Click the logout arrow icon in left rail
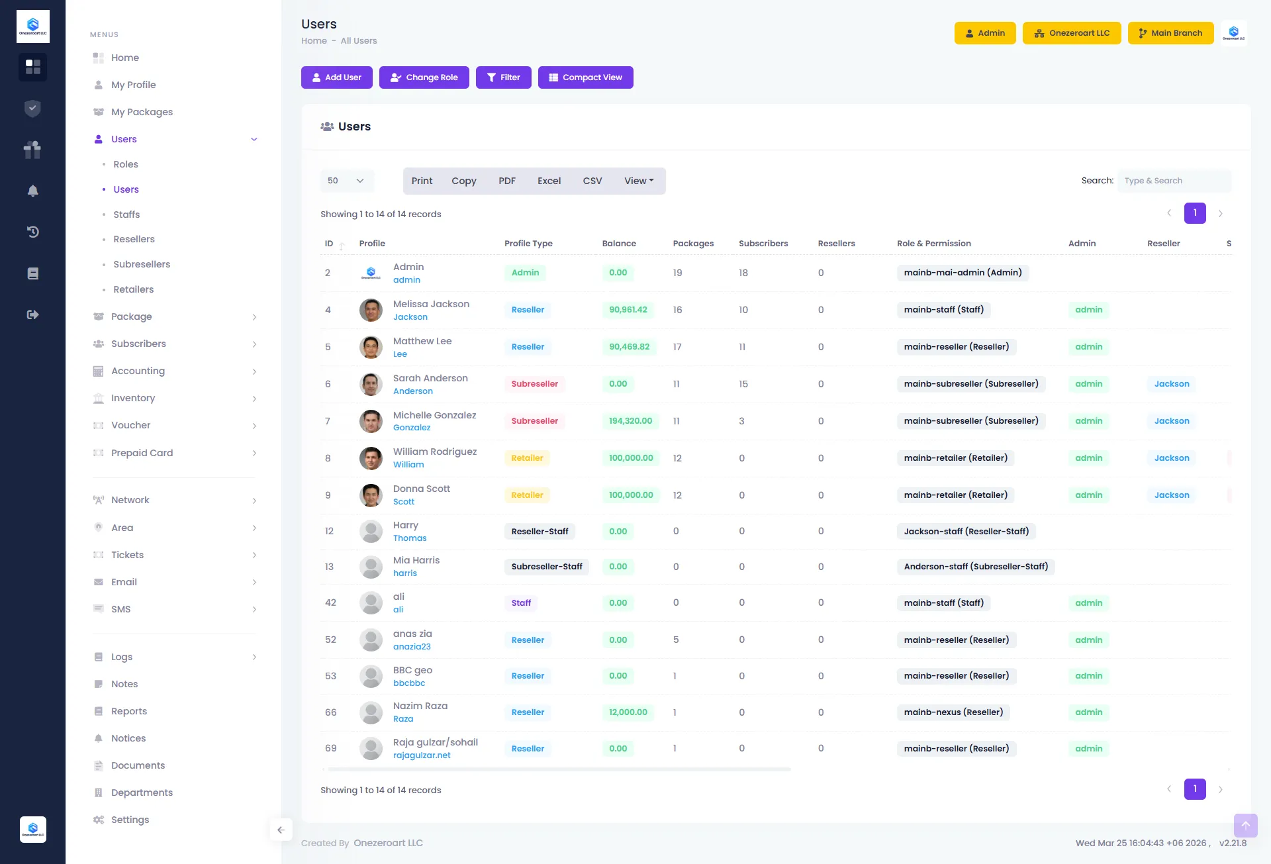 click(32, 314)
